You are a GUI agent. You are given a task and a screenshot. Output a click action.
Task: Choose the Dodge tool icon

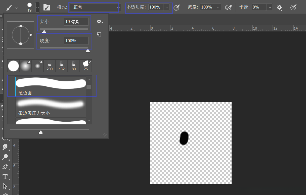[x=5, y=157]
